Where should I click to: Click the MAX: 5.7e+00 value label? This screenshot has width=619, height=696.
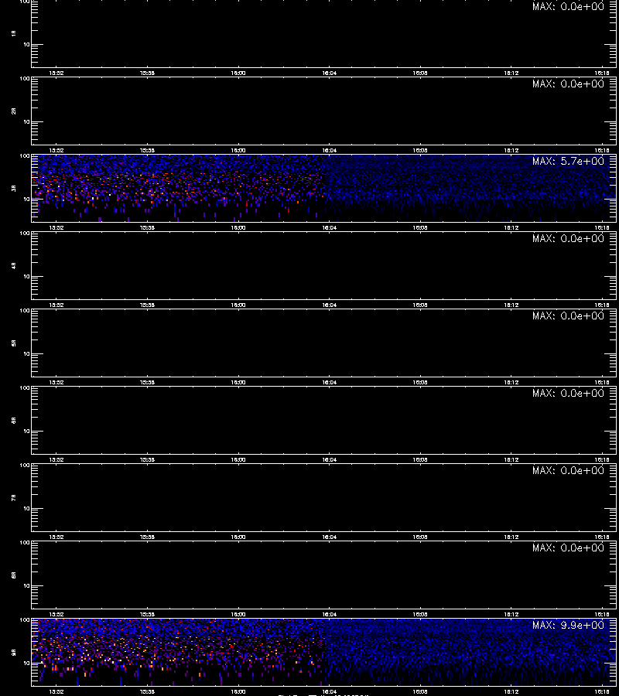568,161
